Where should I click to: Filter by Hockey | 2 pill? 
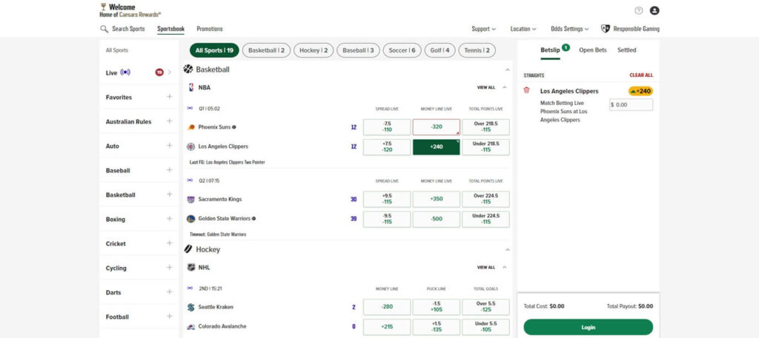coord(314,50)
